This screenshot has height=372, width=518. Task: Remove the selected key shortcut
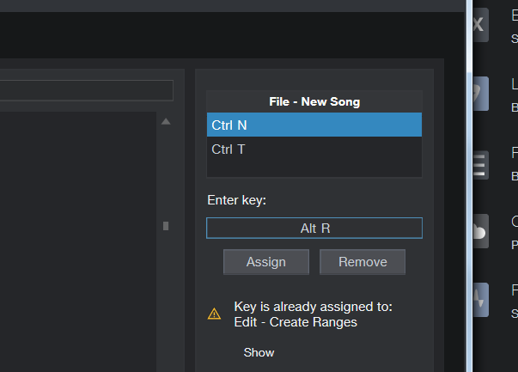click(x=363, y=262)
